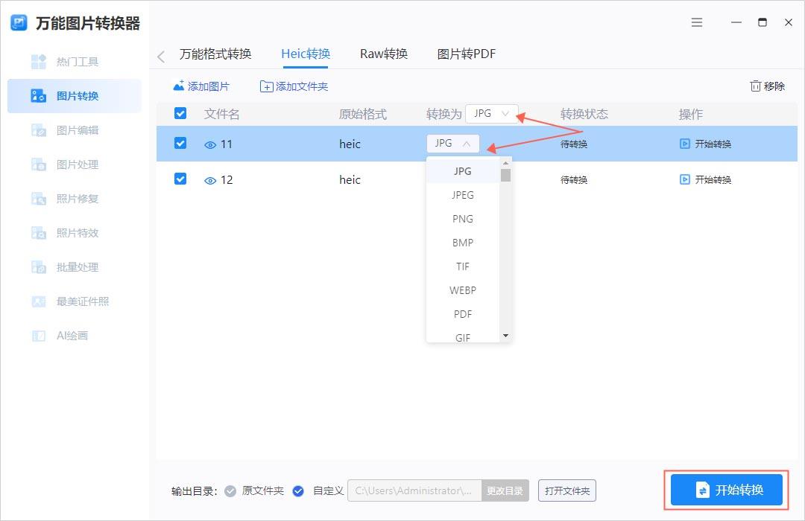The width and height of the screenshot is (805, 521).
Task: Open the 图片转PDF tab
Action: coord(465,53)
